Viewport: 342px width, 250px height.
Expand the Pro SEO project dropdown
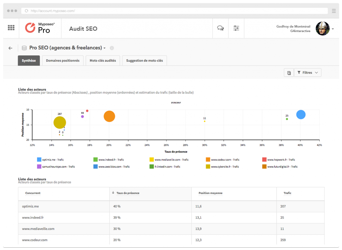point(105,48)
